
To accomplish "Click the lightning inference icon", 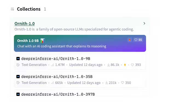I will click(125, 65).
